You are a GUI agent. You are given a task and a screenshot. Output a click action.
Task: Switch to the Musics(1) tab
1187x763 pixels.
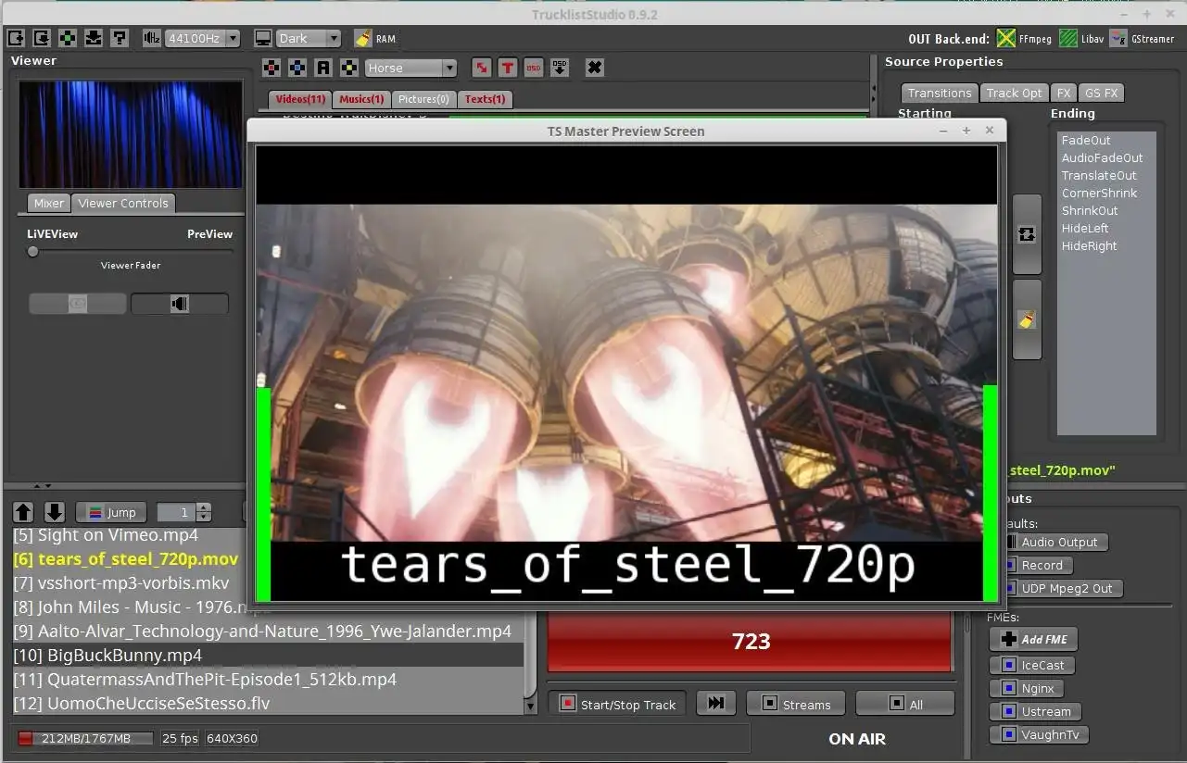point(361,99)
